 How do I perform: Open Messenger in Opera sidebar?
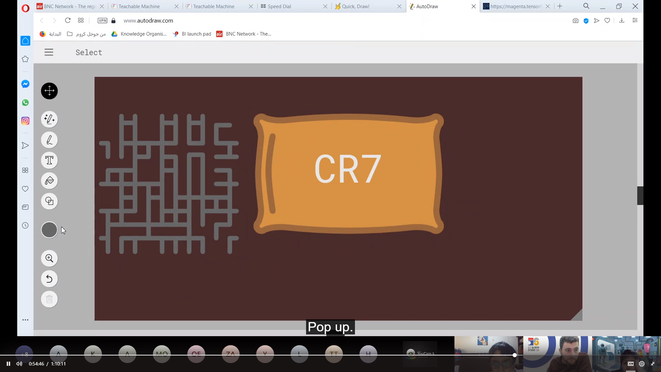click(x=25, y=84)
